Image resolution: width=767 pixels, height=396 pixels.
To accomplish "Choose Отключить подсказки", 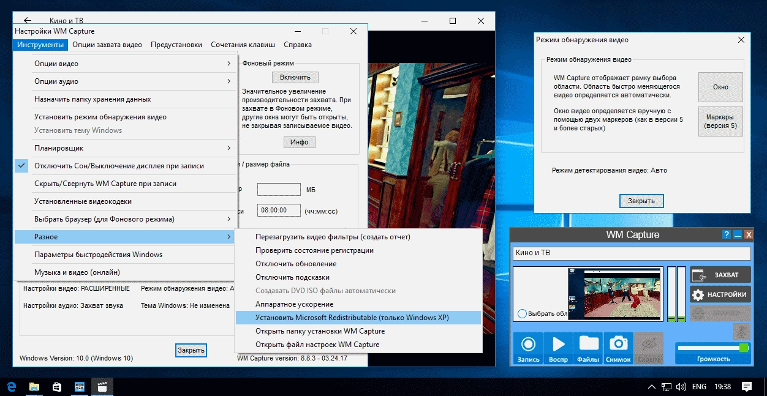I will click(x=358, y=277).
